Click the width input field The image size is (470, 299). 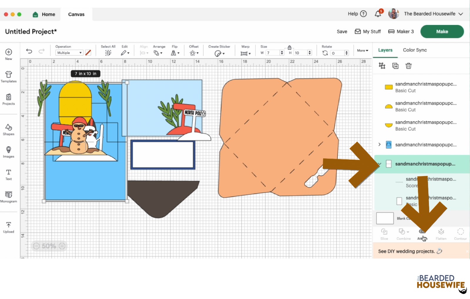[273, 53]
